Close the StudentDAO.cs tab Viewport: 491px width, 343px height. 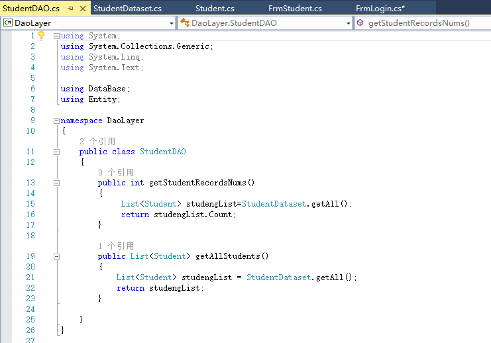(83, 9)
